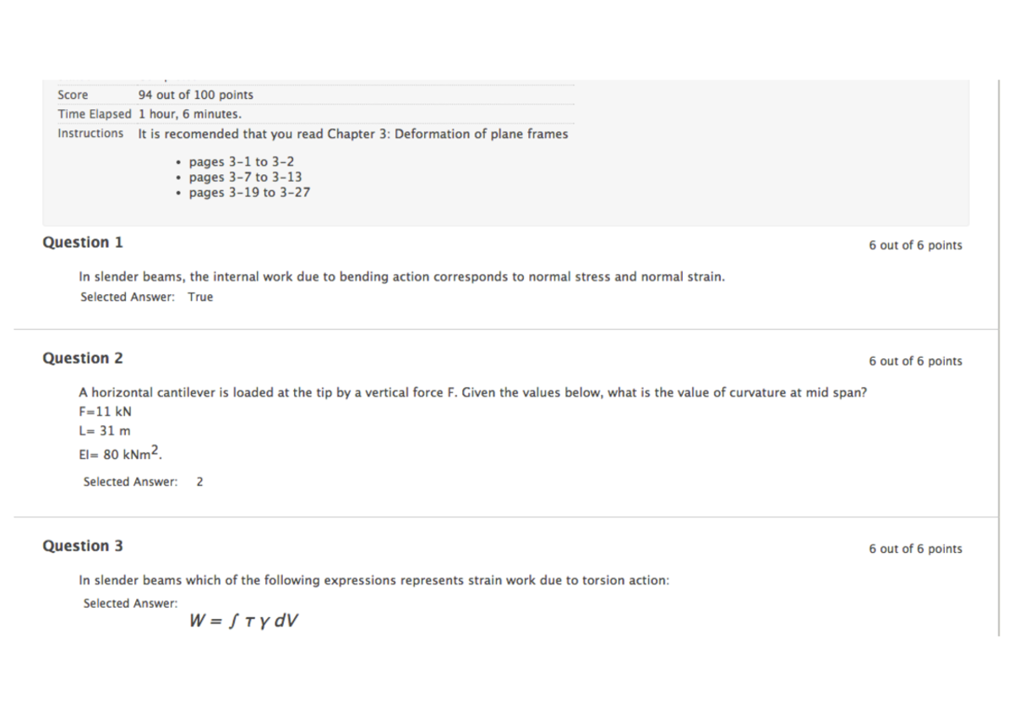Click the bending action question statement

tap(401, 276)
